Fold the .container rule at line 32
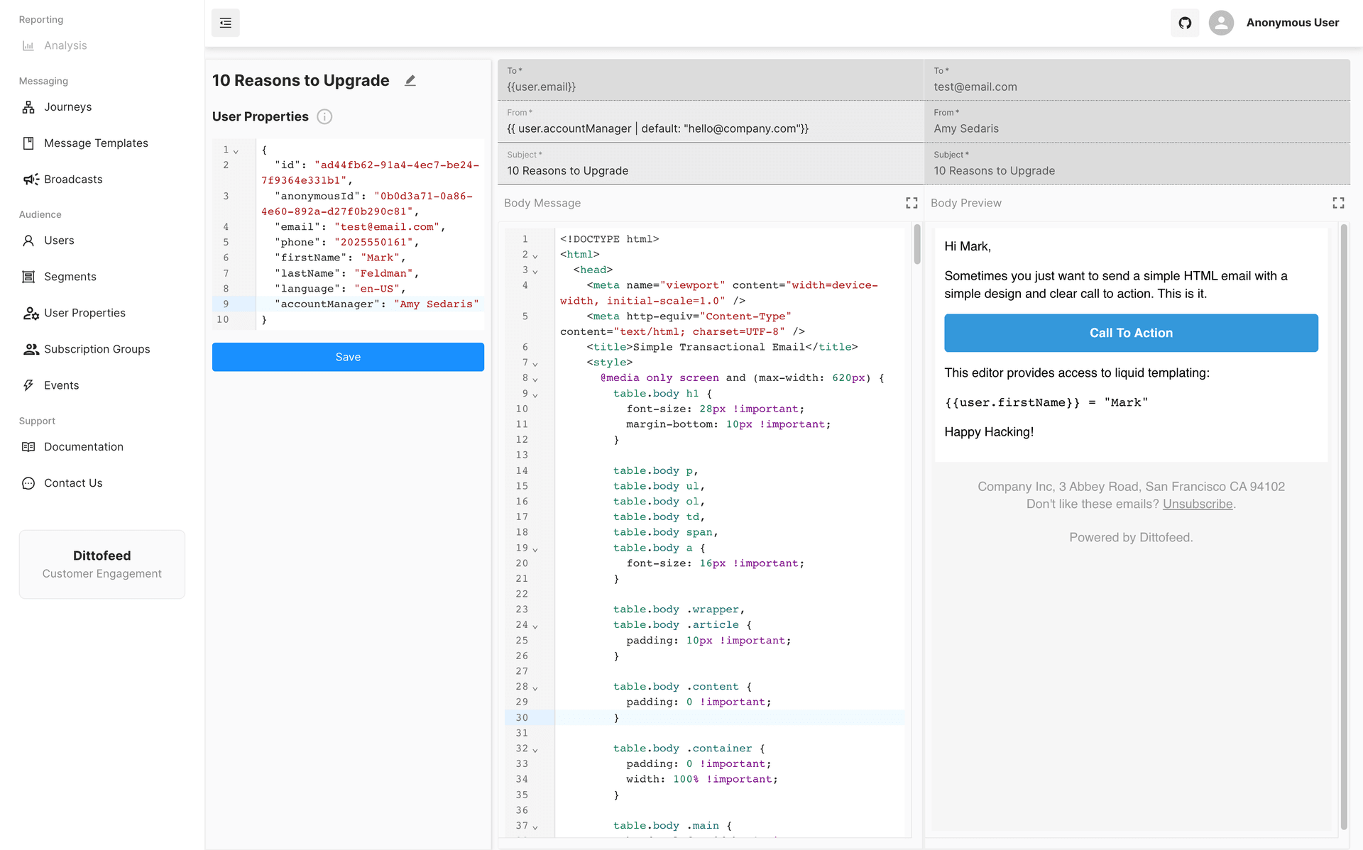This screenshot has width=1363, height=850. pos(535,750)
